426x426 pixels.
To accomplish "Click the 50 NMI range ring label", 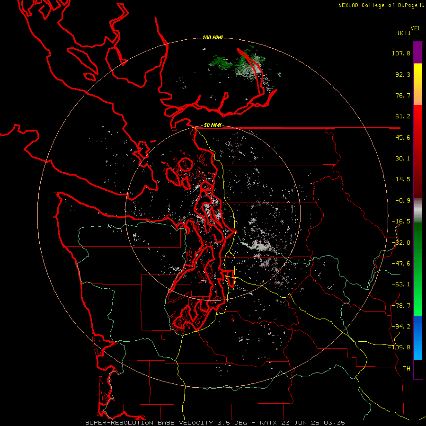I will (213, 125).
